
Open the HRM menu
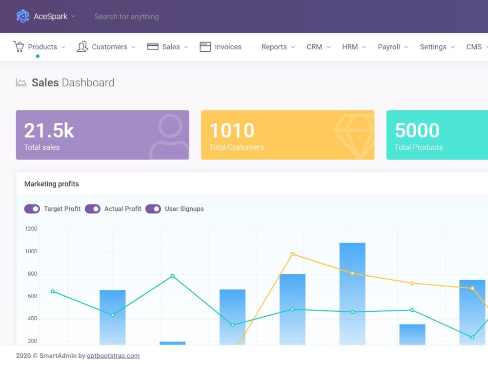click(x=354, y=47)
